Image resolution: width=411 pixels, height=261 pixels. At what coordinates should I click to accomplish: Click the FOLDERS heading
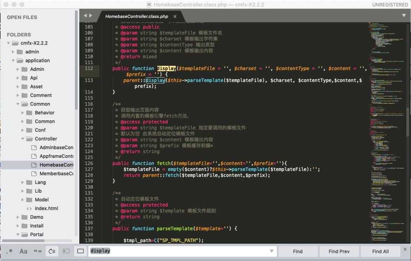click(x=19, y=34)
